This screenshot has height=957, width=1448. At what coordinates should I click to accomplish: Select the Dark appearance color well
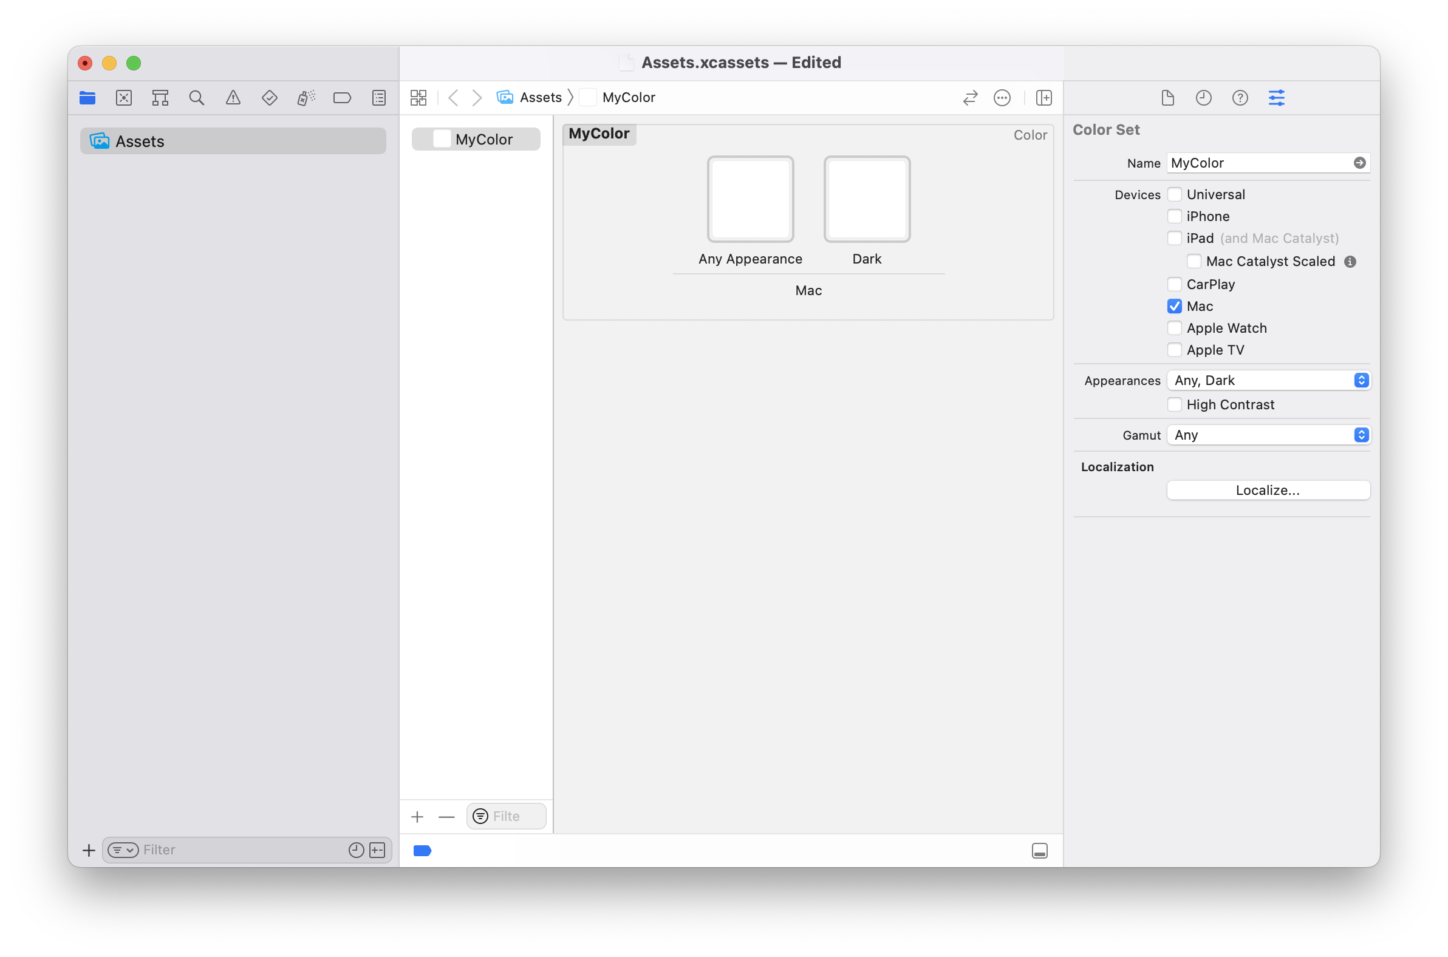coord(867,199)
